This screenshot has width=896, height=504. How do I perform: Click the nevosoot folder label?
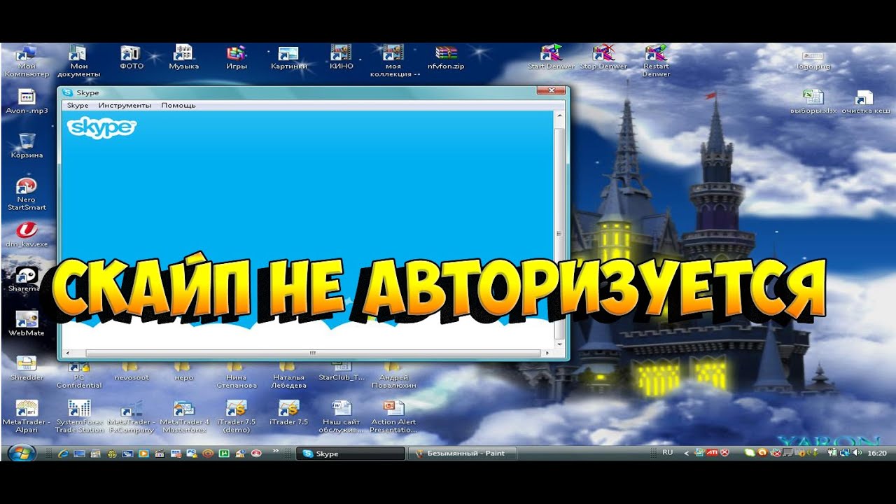pos(131,378)
